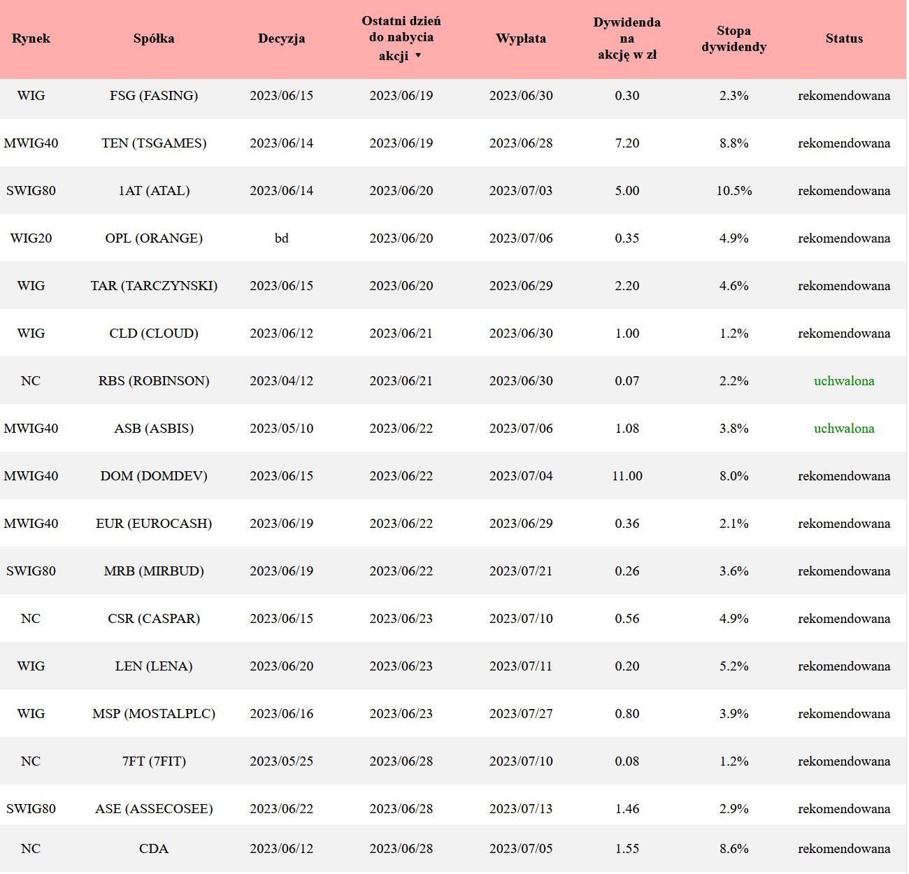Sort table by Rynek column header
This screenshot has width=909, height=874.
[x=31, y=38]
